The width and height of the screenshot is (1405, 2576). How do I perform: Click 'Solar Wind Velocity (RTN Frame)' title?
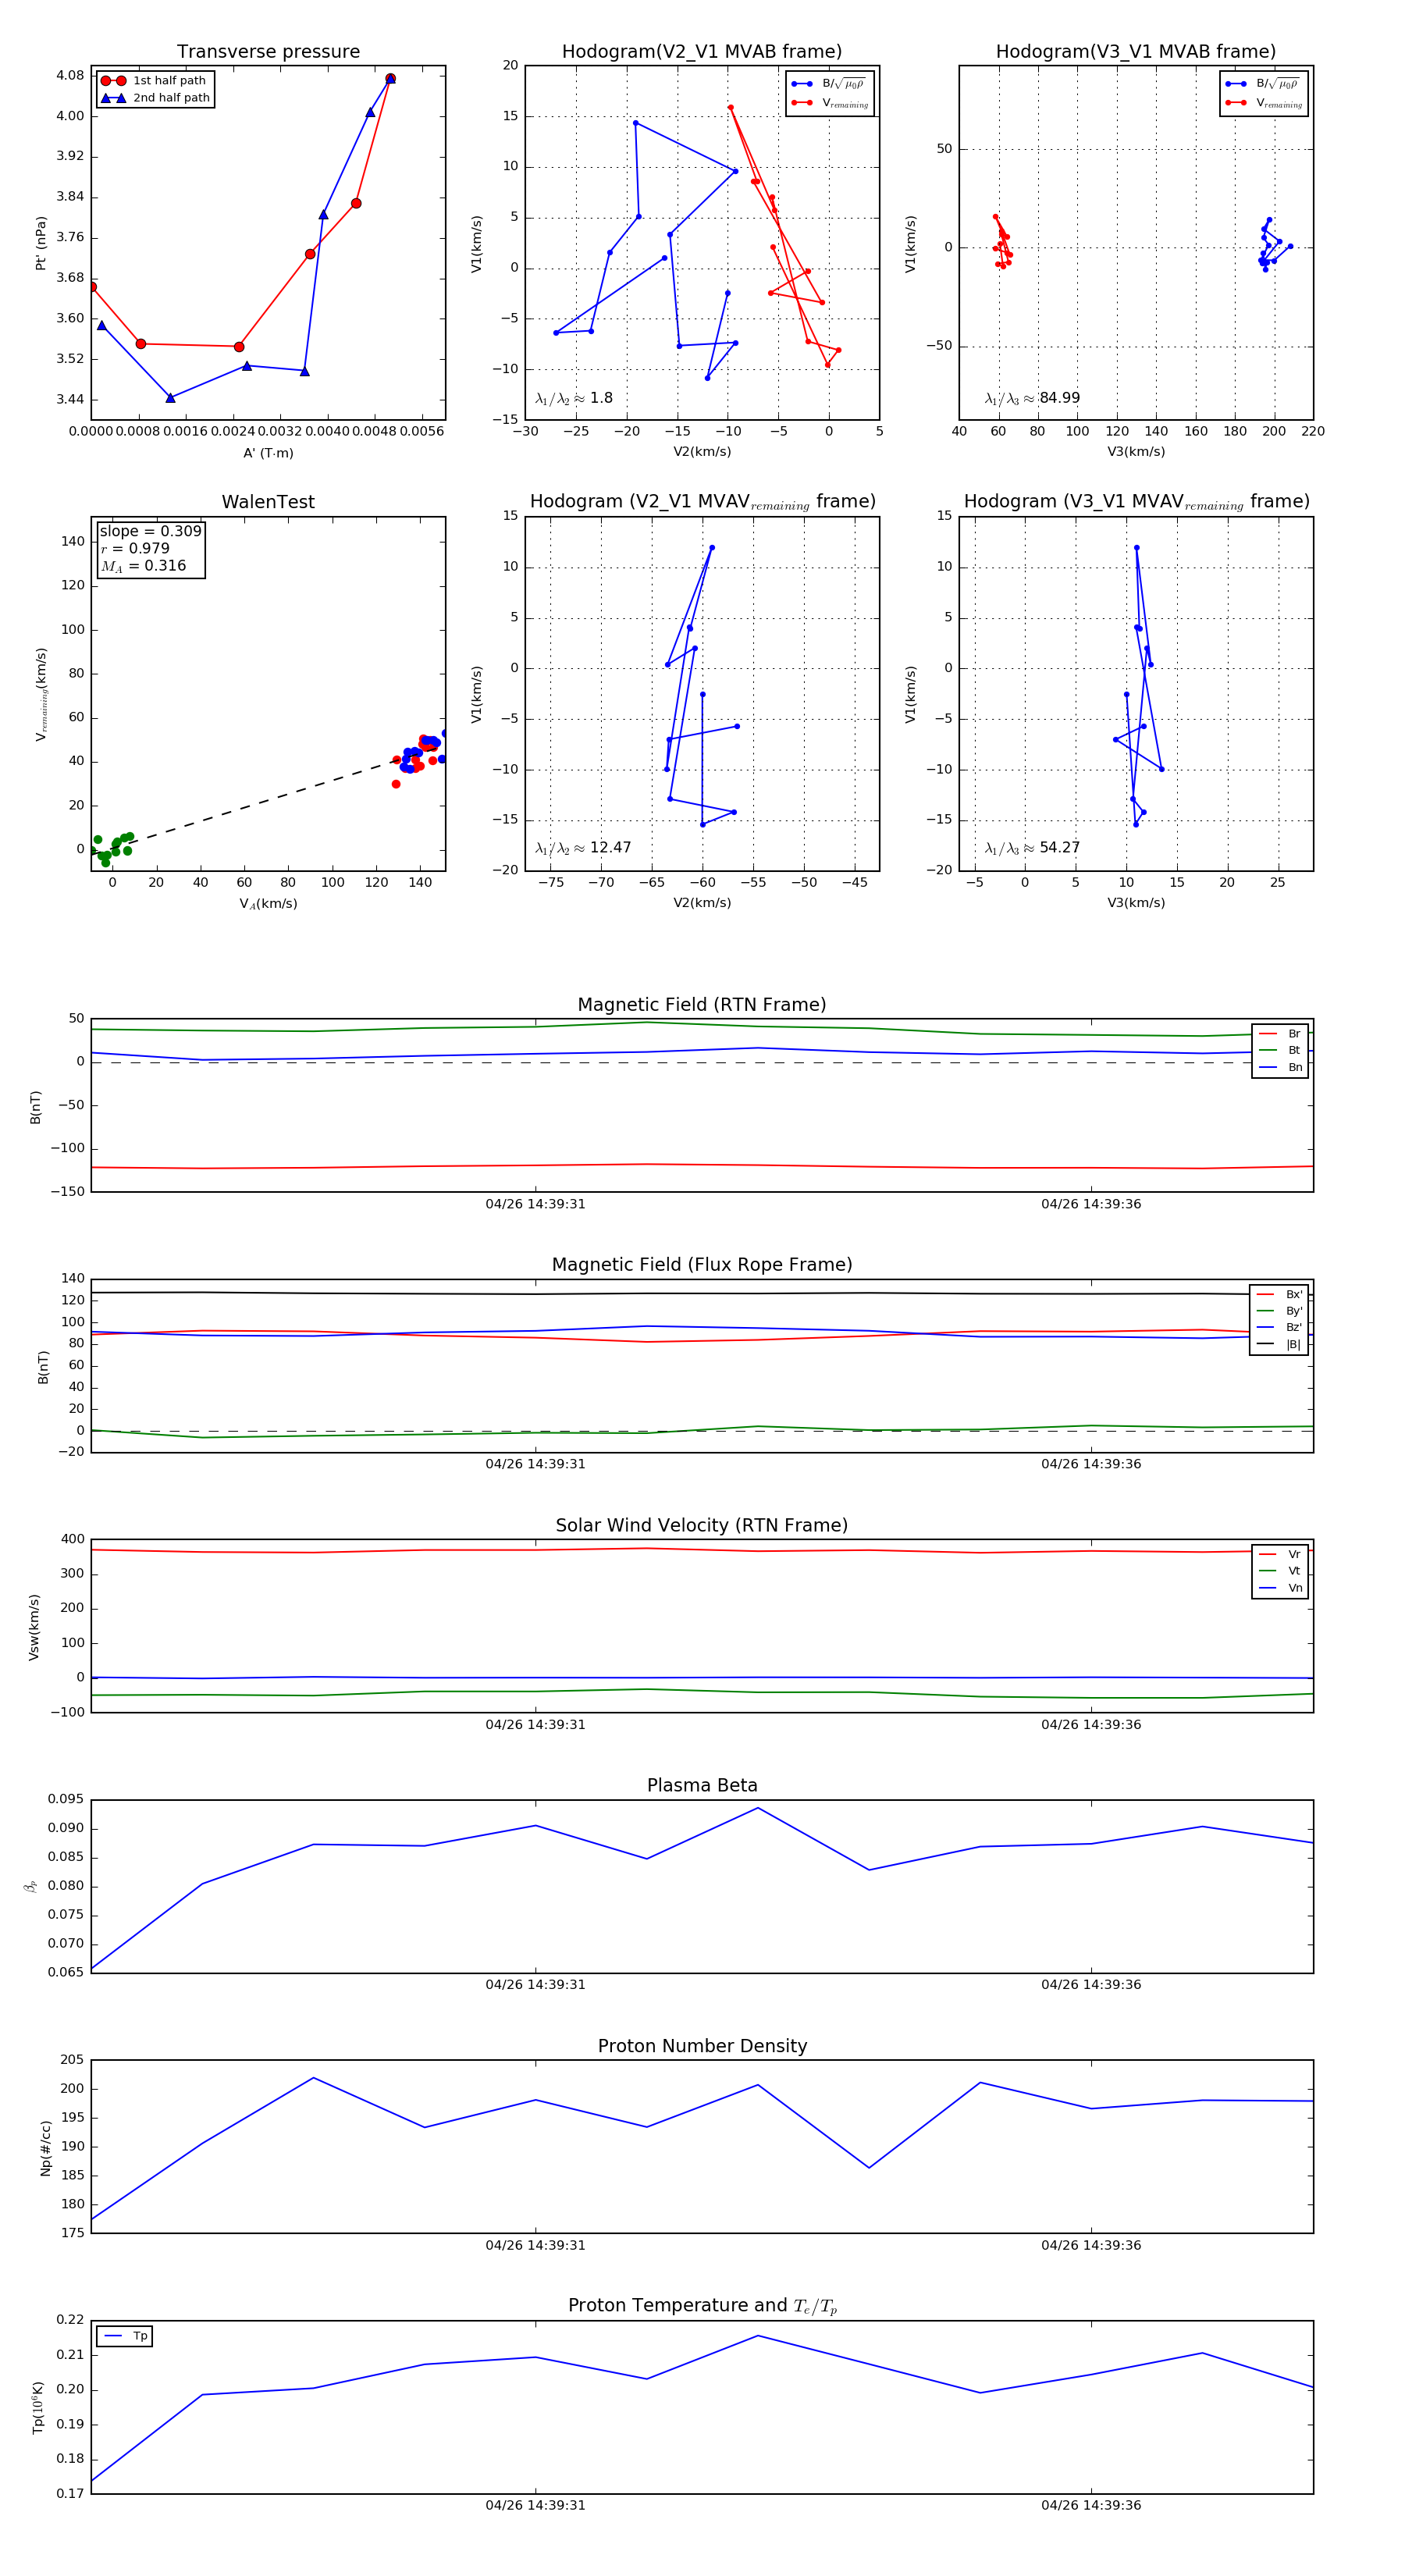point(702,1525)
